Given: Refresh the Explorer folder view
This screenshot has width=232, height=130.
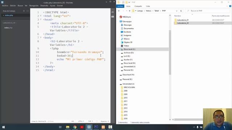Looking at the screenshot, I should 181,11.
